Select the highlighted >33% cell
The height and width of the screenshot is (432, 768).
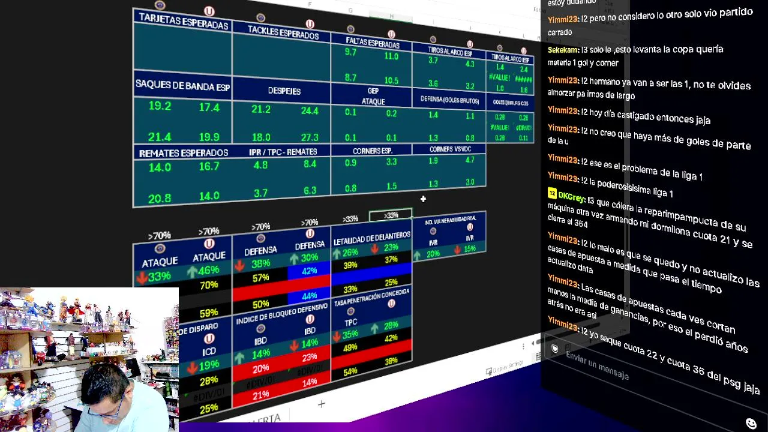[x=391, y=215]
